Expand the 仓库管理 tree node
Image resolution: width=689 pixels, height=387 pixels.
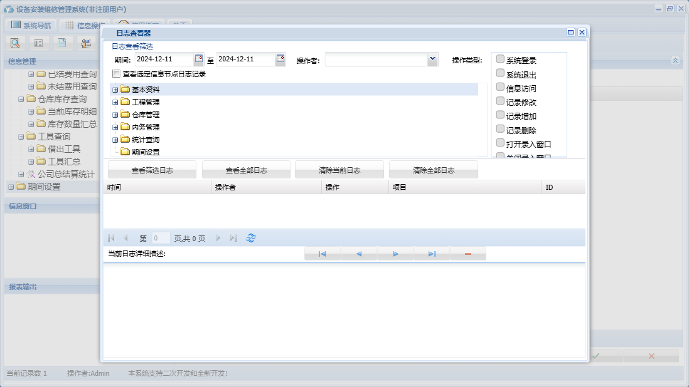coord(115,115)
